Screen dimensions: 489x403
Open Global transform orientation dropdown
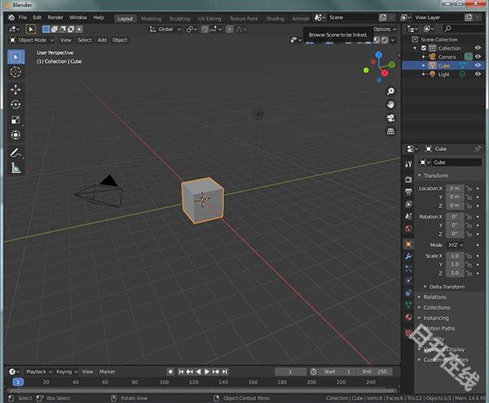[165, 29]
